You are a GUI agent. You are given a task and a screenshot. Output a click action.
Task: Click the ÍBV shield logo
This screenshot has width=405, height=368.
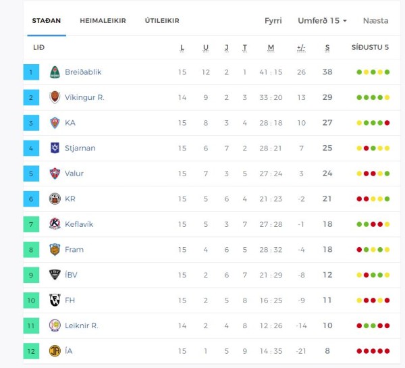click(x=55, y=275)
